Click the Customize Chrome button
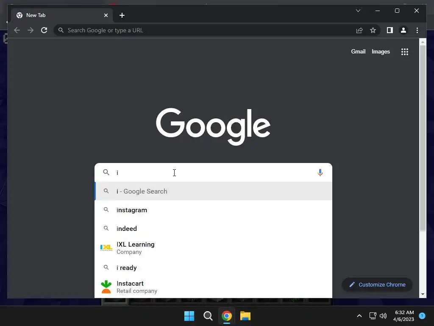The width and height of the screenshot is (434, 326). (x=377, y=285)
